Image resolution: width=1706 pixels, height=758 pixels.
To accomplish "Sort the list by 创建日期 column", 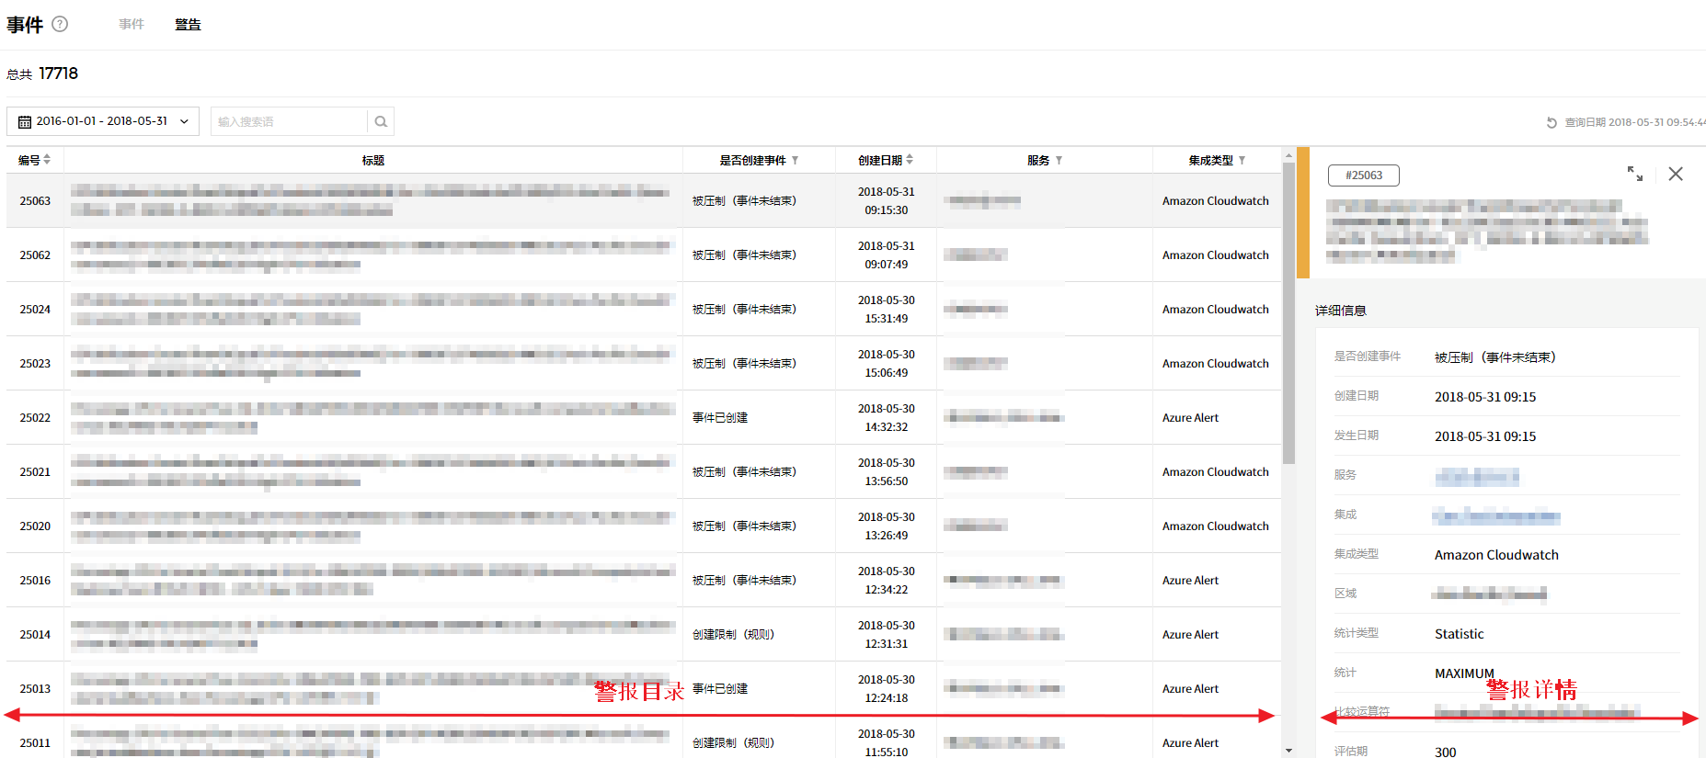I will [910, 160].
